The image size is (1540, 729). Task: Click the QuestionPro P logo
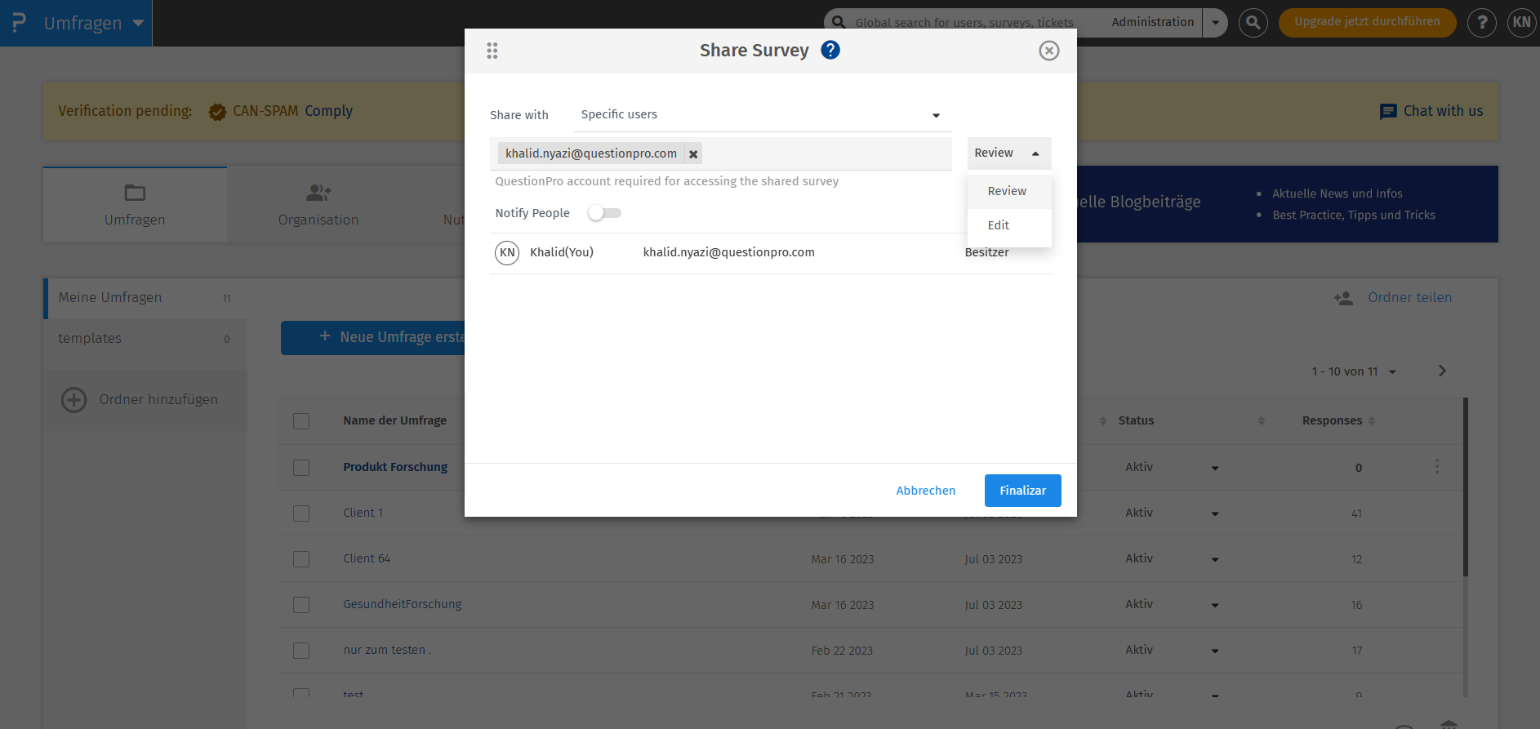coord(19,23)
